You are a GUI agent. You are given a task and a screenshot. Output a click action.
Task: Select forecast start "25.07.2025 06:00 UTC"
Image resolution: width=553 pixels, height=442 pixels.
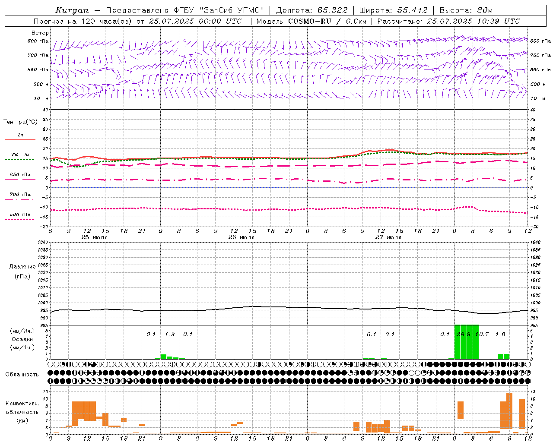[x=195, y=21]
